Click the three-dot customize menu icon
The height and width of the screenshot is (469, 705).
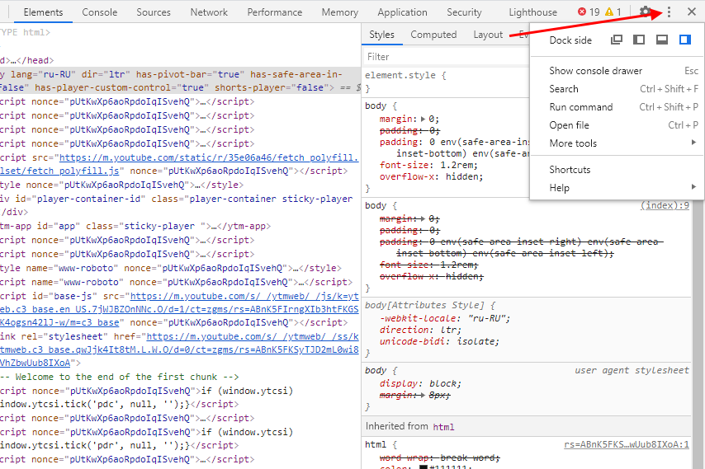[x=670, y=12]
